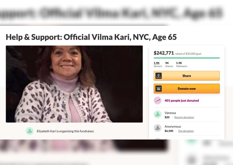Click the organizer's green avatar icon
Screen dimensions: 233x165
click(x=30, y=131)
